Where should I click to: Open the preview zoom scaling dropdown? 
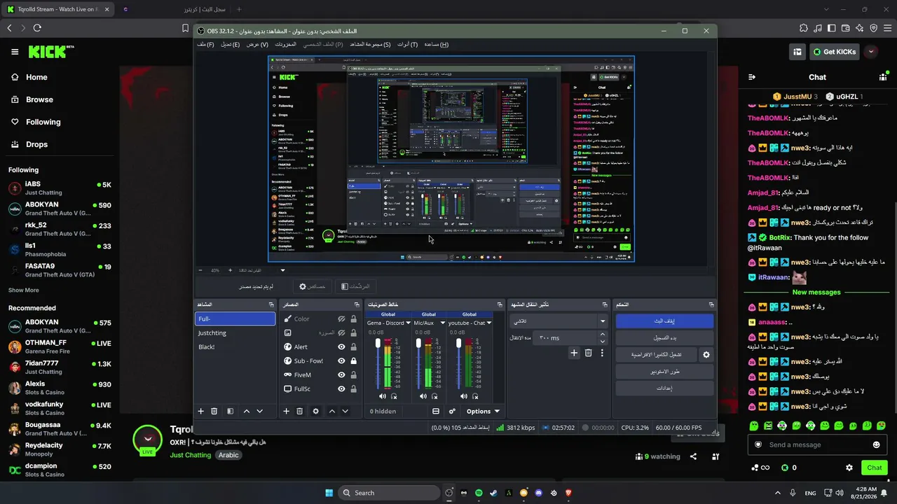pyautogui.click(x=283, y=270)
